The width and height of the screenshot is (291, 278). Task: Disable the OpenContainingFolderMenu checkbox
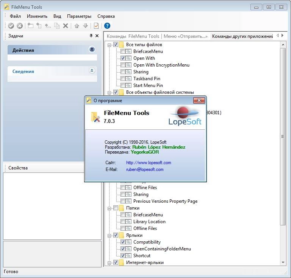coord(123,249)
